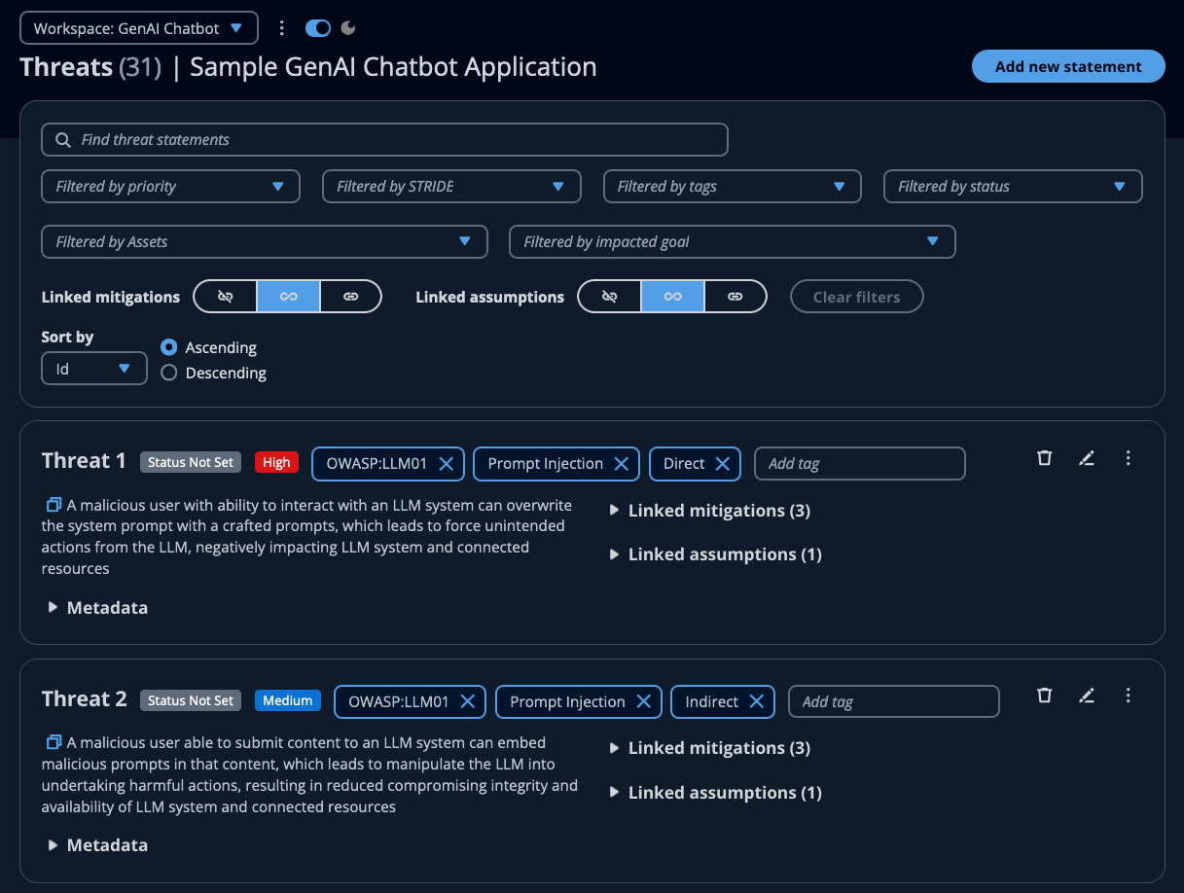Click the Add tag field on Threat 2
This screenshot has height=893, width=1184.
893,701
